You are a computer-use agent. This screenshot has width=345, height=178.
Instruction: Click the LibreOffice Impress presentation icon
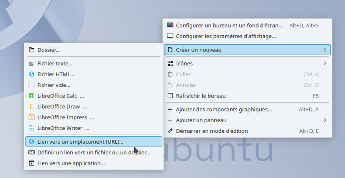coord(31,117)
